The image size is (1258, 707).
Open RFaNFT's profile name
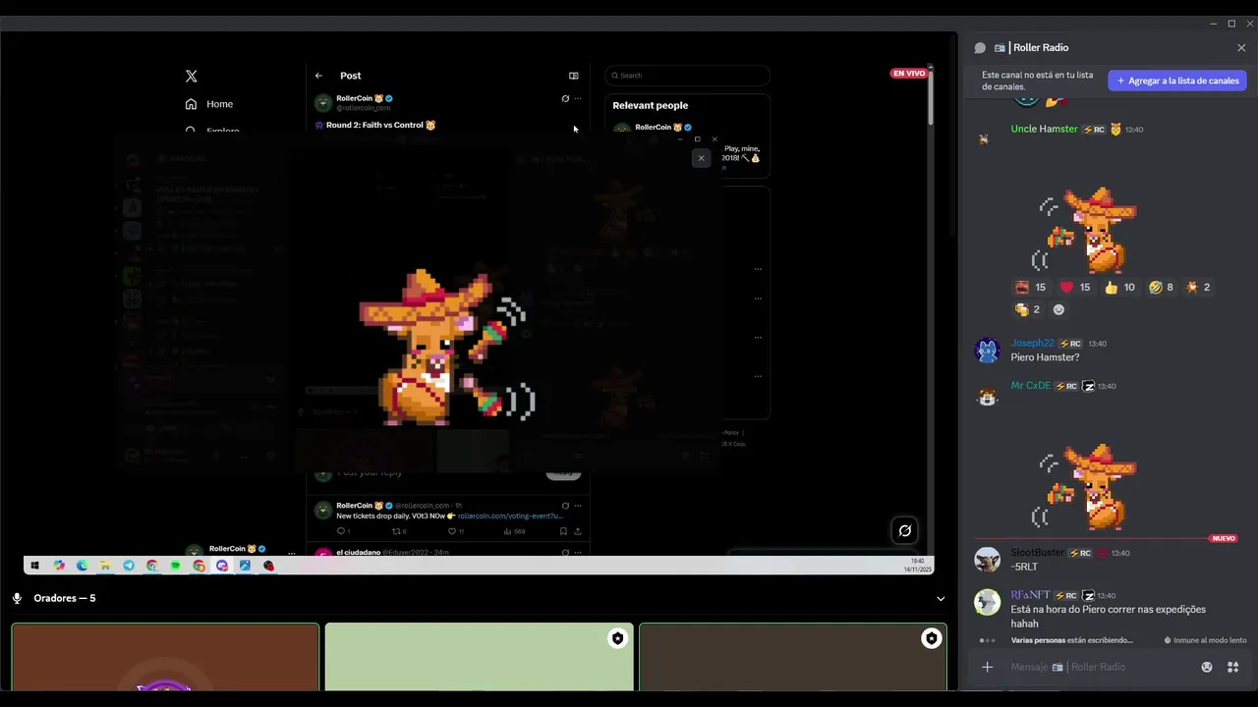click(1030, 595)
